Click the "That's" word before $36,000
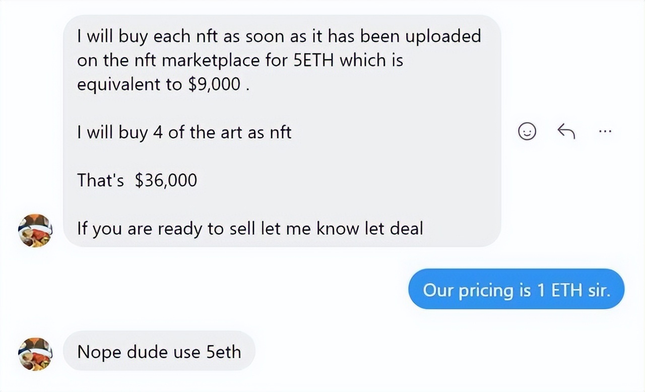The height and width of the screenshot is (392, 645). 100,180
